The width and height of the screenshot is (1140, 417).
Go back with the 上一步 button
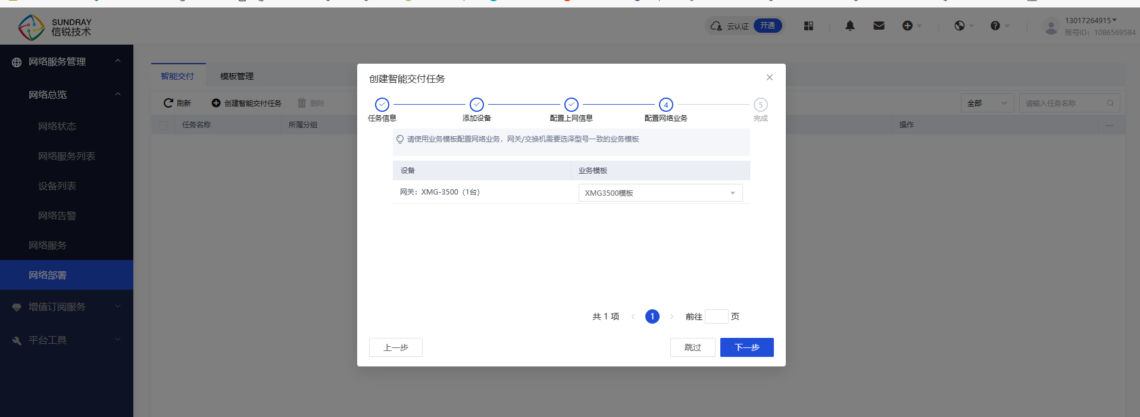pyautogui.click(x=395, y=347)
